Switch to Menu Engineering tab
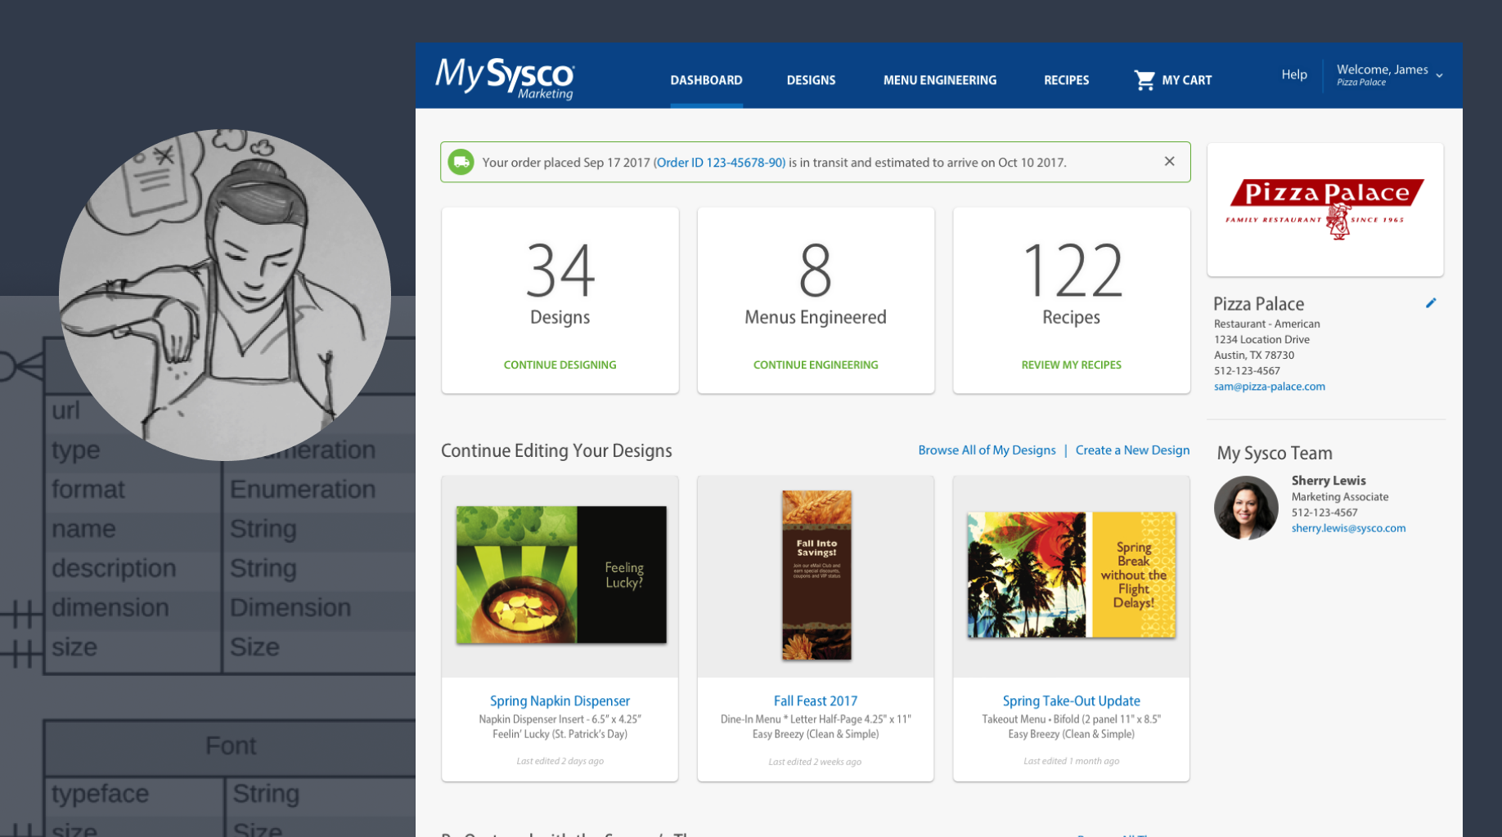1502x837 pixels. [x=939, y=80]
